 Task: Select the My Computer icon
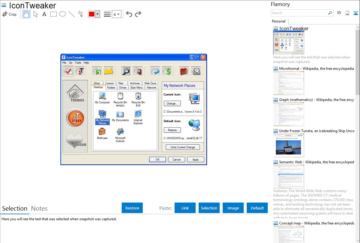[102, 98]
